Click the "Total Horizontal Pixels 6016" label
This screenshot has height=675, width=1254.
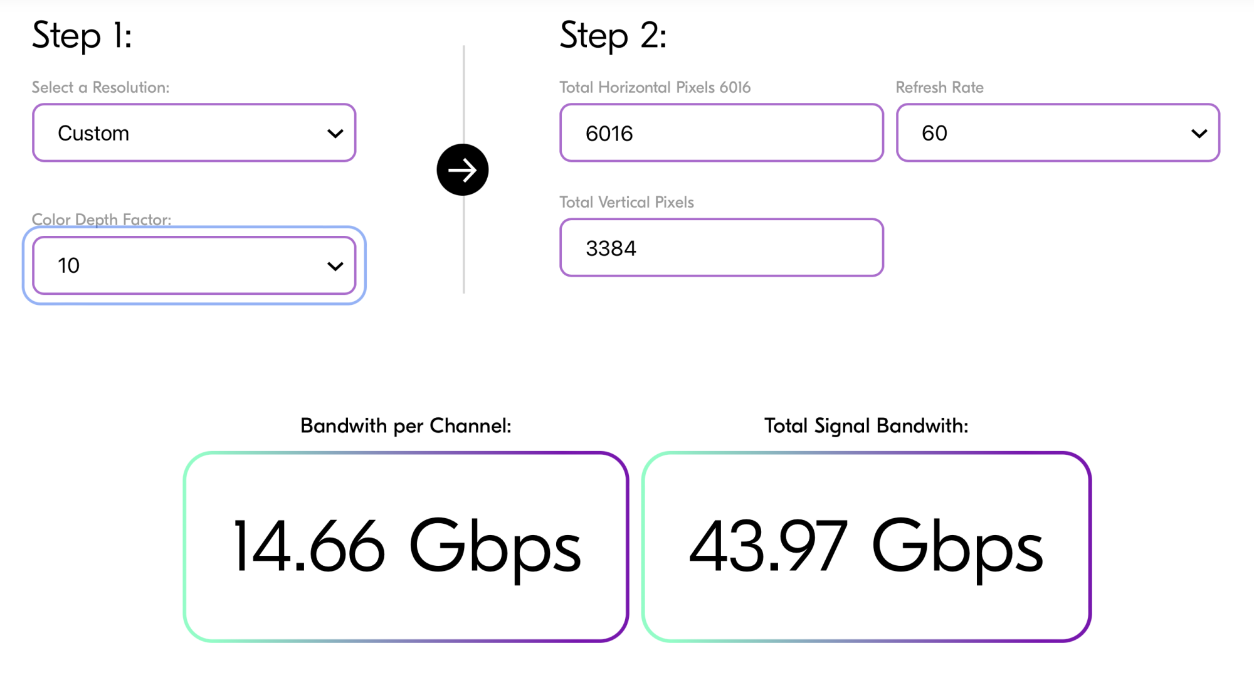click(655, 87)
